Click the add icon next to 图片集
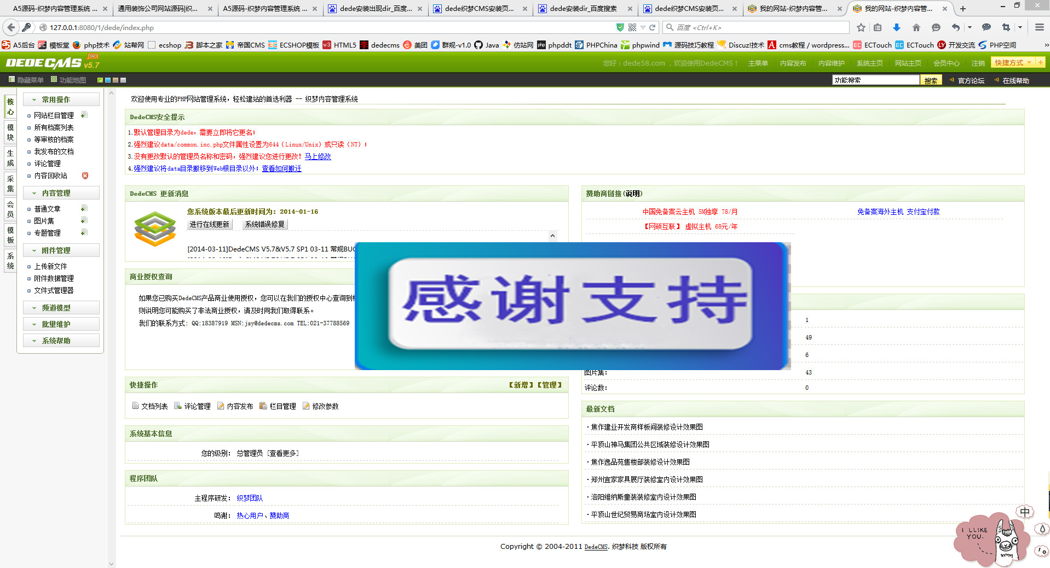The width and height of the screenshot is (1050, 568). 84,220
